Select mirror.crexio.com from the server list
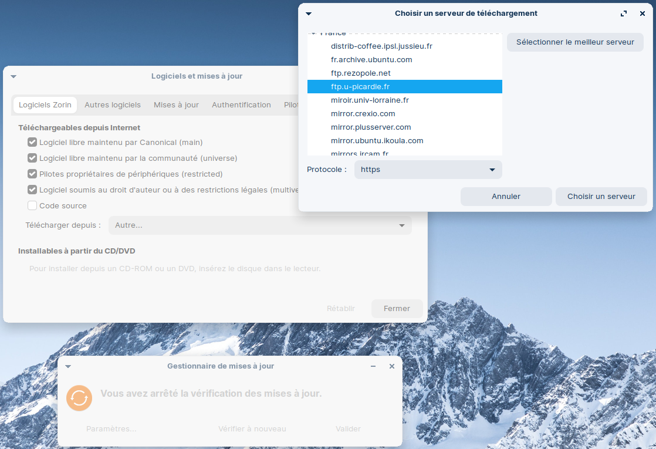Viewport: 656px width, 449px height. [363, 114]
